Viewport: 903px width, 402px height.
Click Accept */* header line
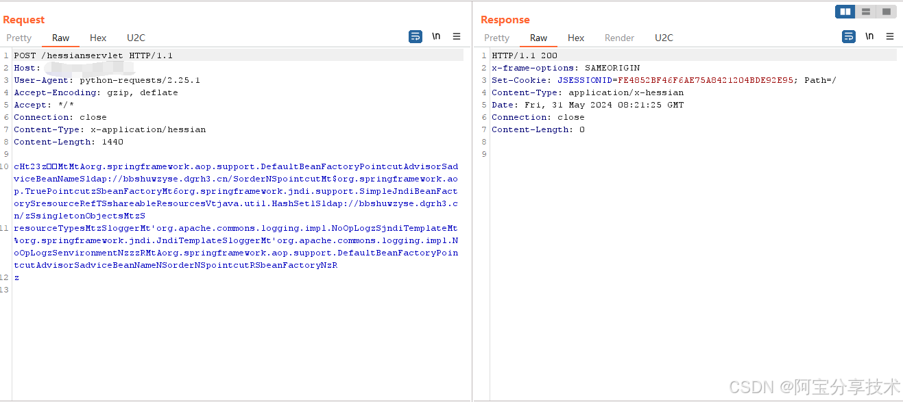(44, 105)
